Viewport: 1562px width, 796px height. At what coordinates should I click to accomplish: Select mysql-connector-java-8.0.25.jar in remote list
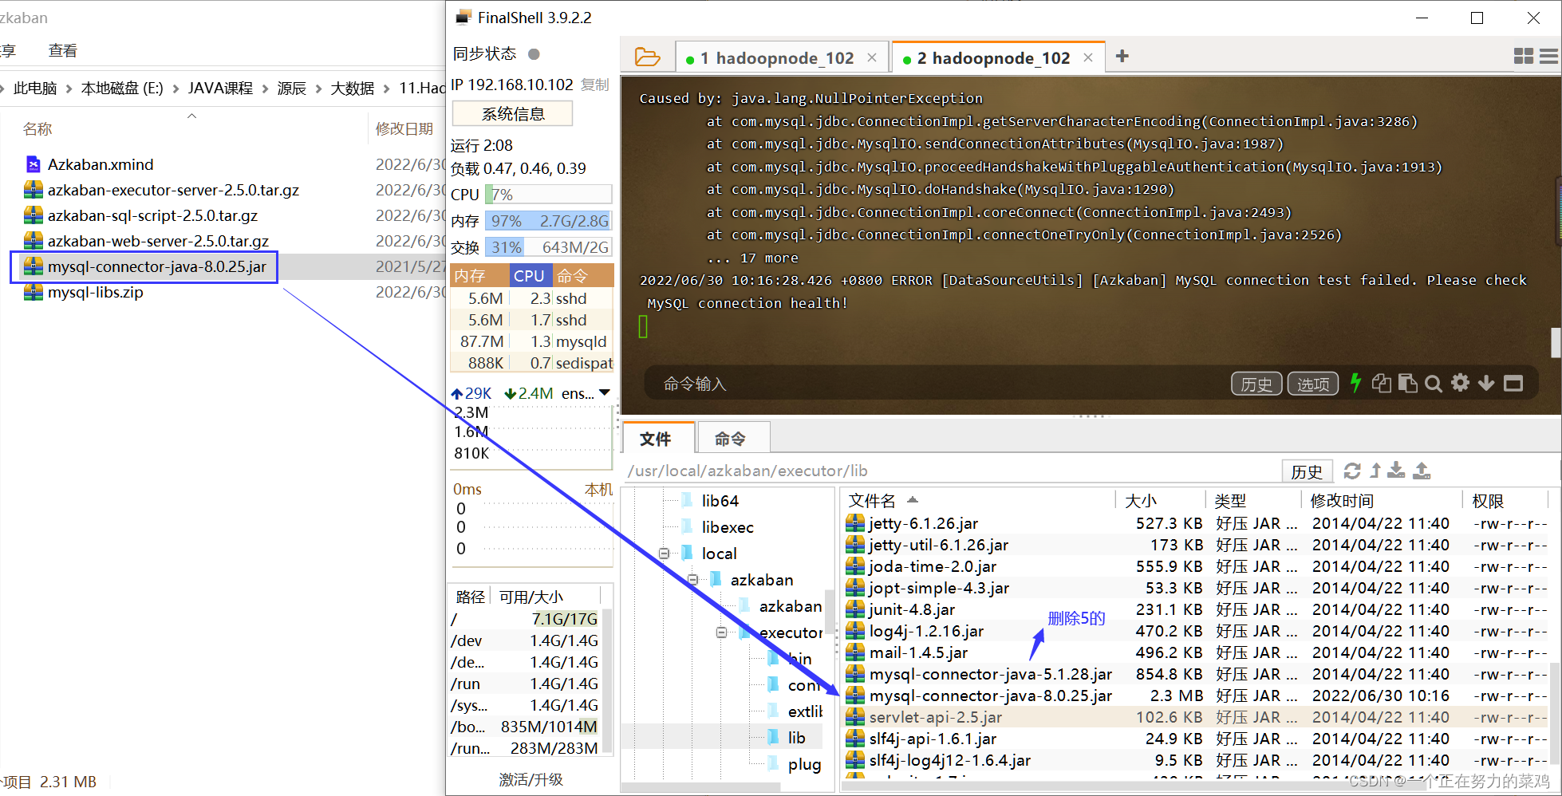990,696
